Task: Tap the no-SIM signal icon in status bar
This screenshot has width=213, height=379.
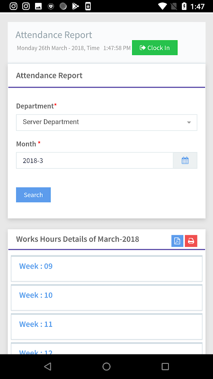Action: [174, 6]
